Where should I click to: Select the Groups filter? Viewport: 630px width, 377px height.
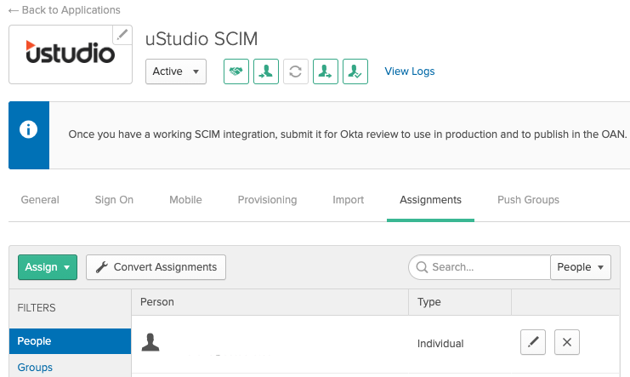[x=35, y=368]
